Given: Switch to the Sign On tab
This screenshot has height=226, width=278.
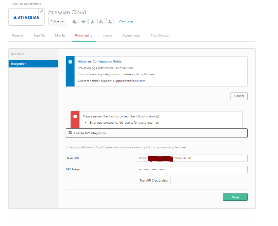Looking at the screenshot, I should pos(39,36).
